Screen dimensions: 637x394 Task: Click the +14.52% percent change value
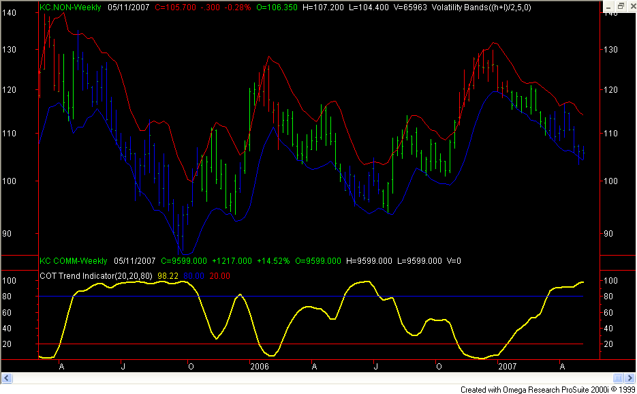273,260
